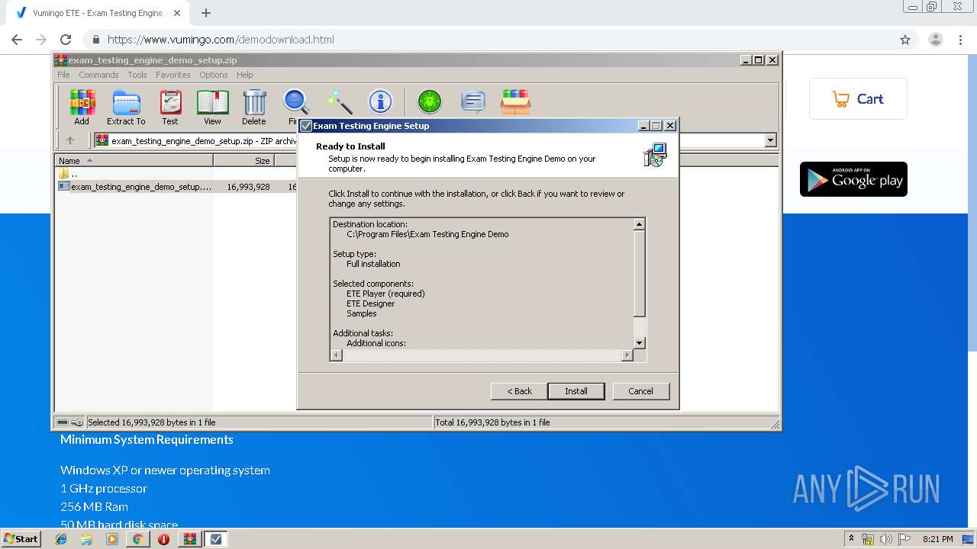Screen dimensions: 977x549
Task: Open Chrome profile avatar icon
Action: point(935,40)
